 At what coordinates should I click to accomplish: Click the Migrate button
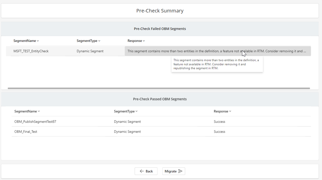[x=173, y=171]
